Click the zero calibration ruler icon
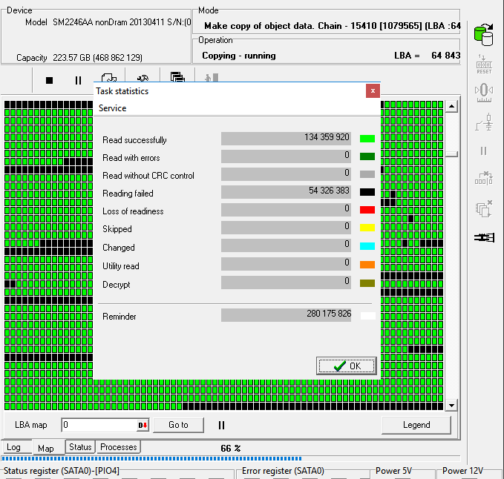The height and width of the screenshot is (479, 504). pyautogui.click(x=483, y=91)
